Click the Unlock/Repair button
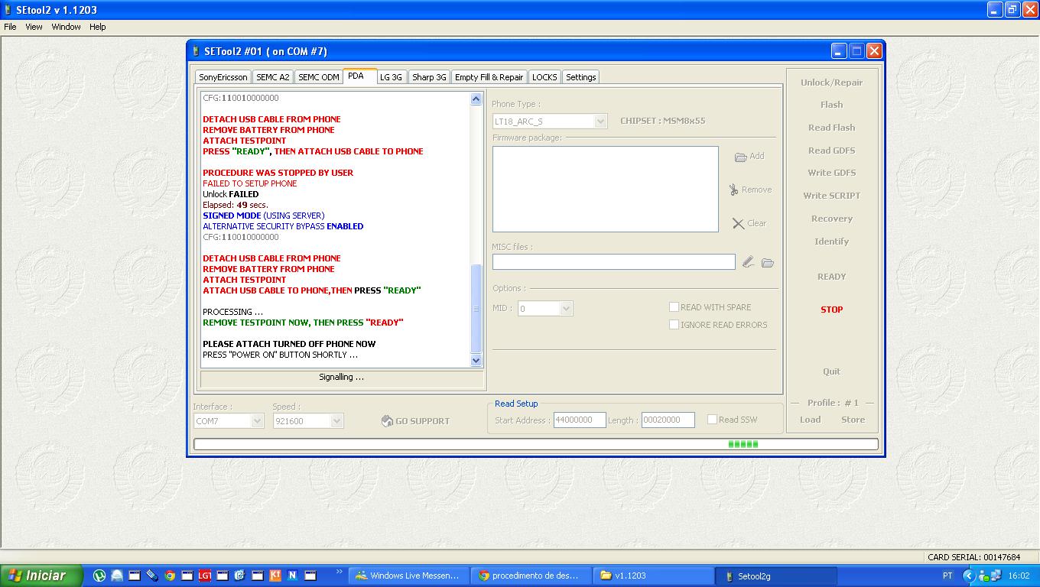1040x587 pixels. (832, 83)
